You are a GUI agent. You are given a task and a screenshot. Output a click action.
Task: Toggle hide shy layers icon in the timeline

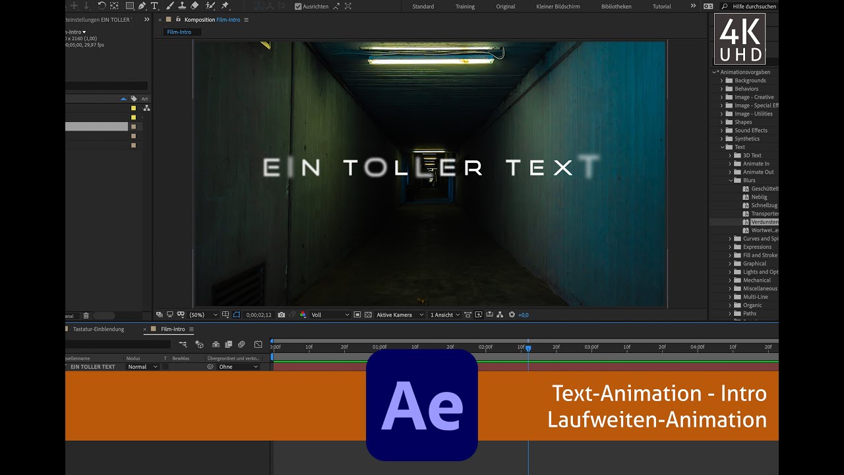click(215, 344)
